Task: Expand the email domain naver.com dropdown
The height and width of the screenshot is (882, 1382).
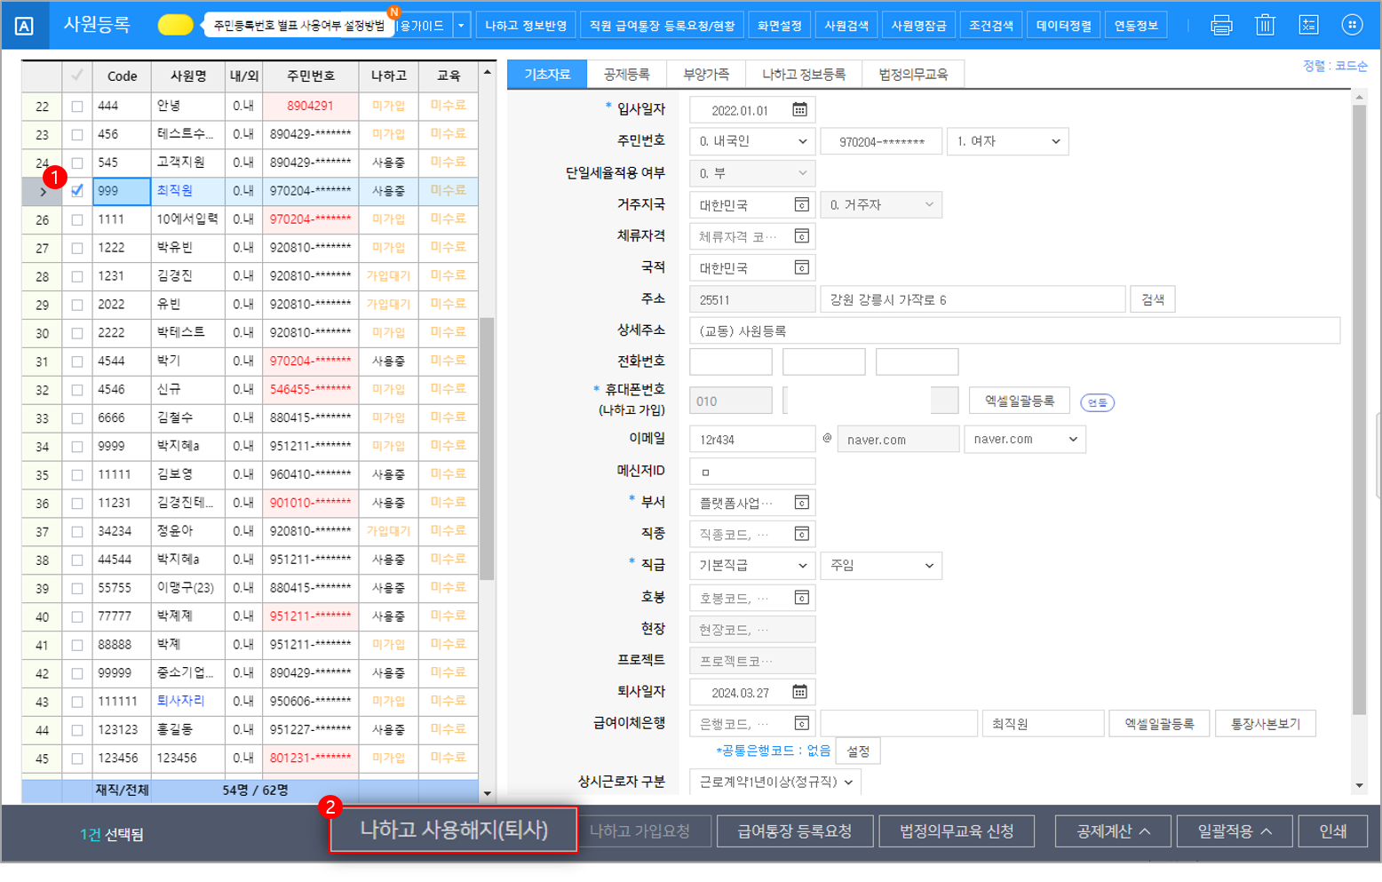Action: pyautogui.click(x=1025, y=439)
